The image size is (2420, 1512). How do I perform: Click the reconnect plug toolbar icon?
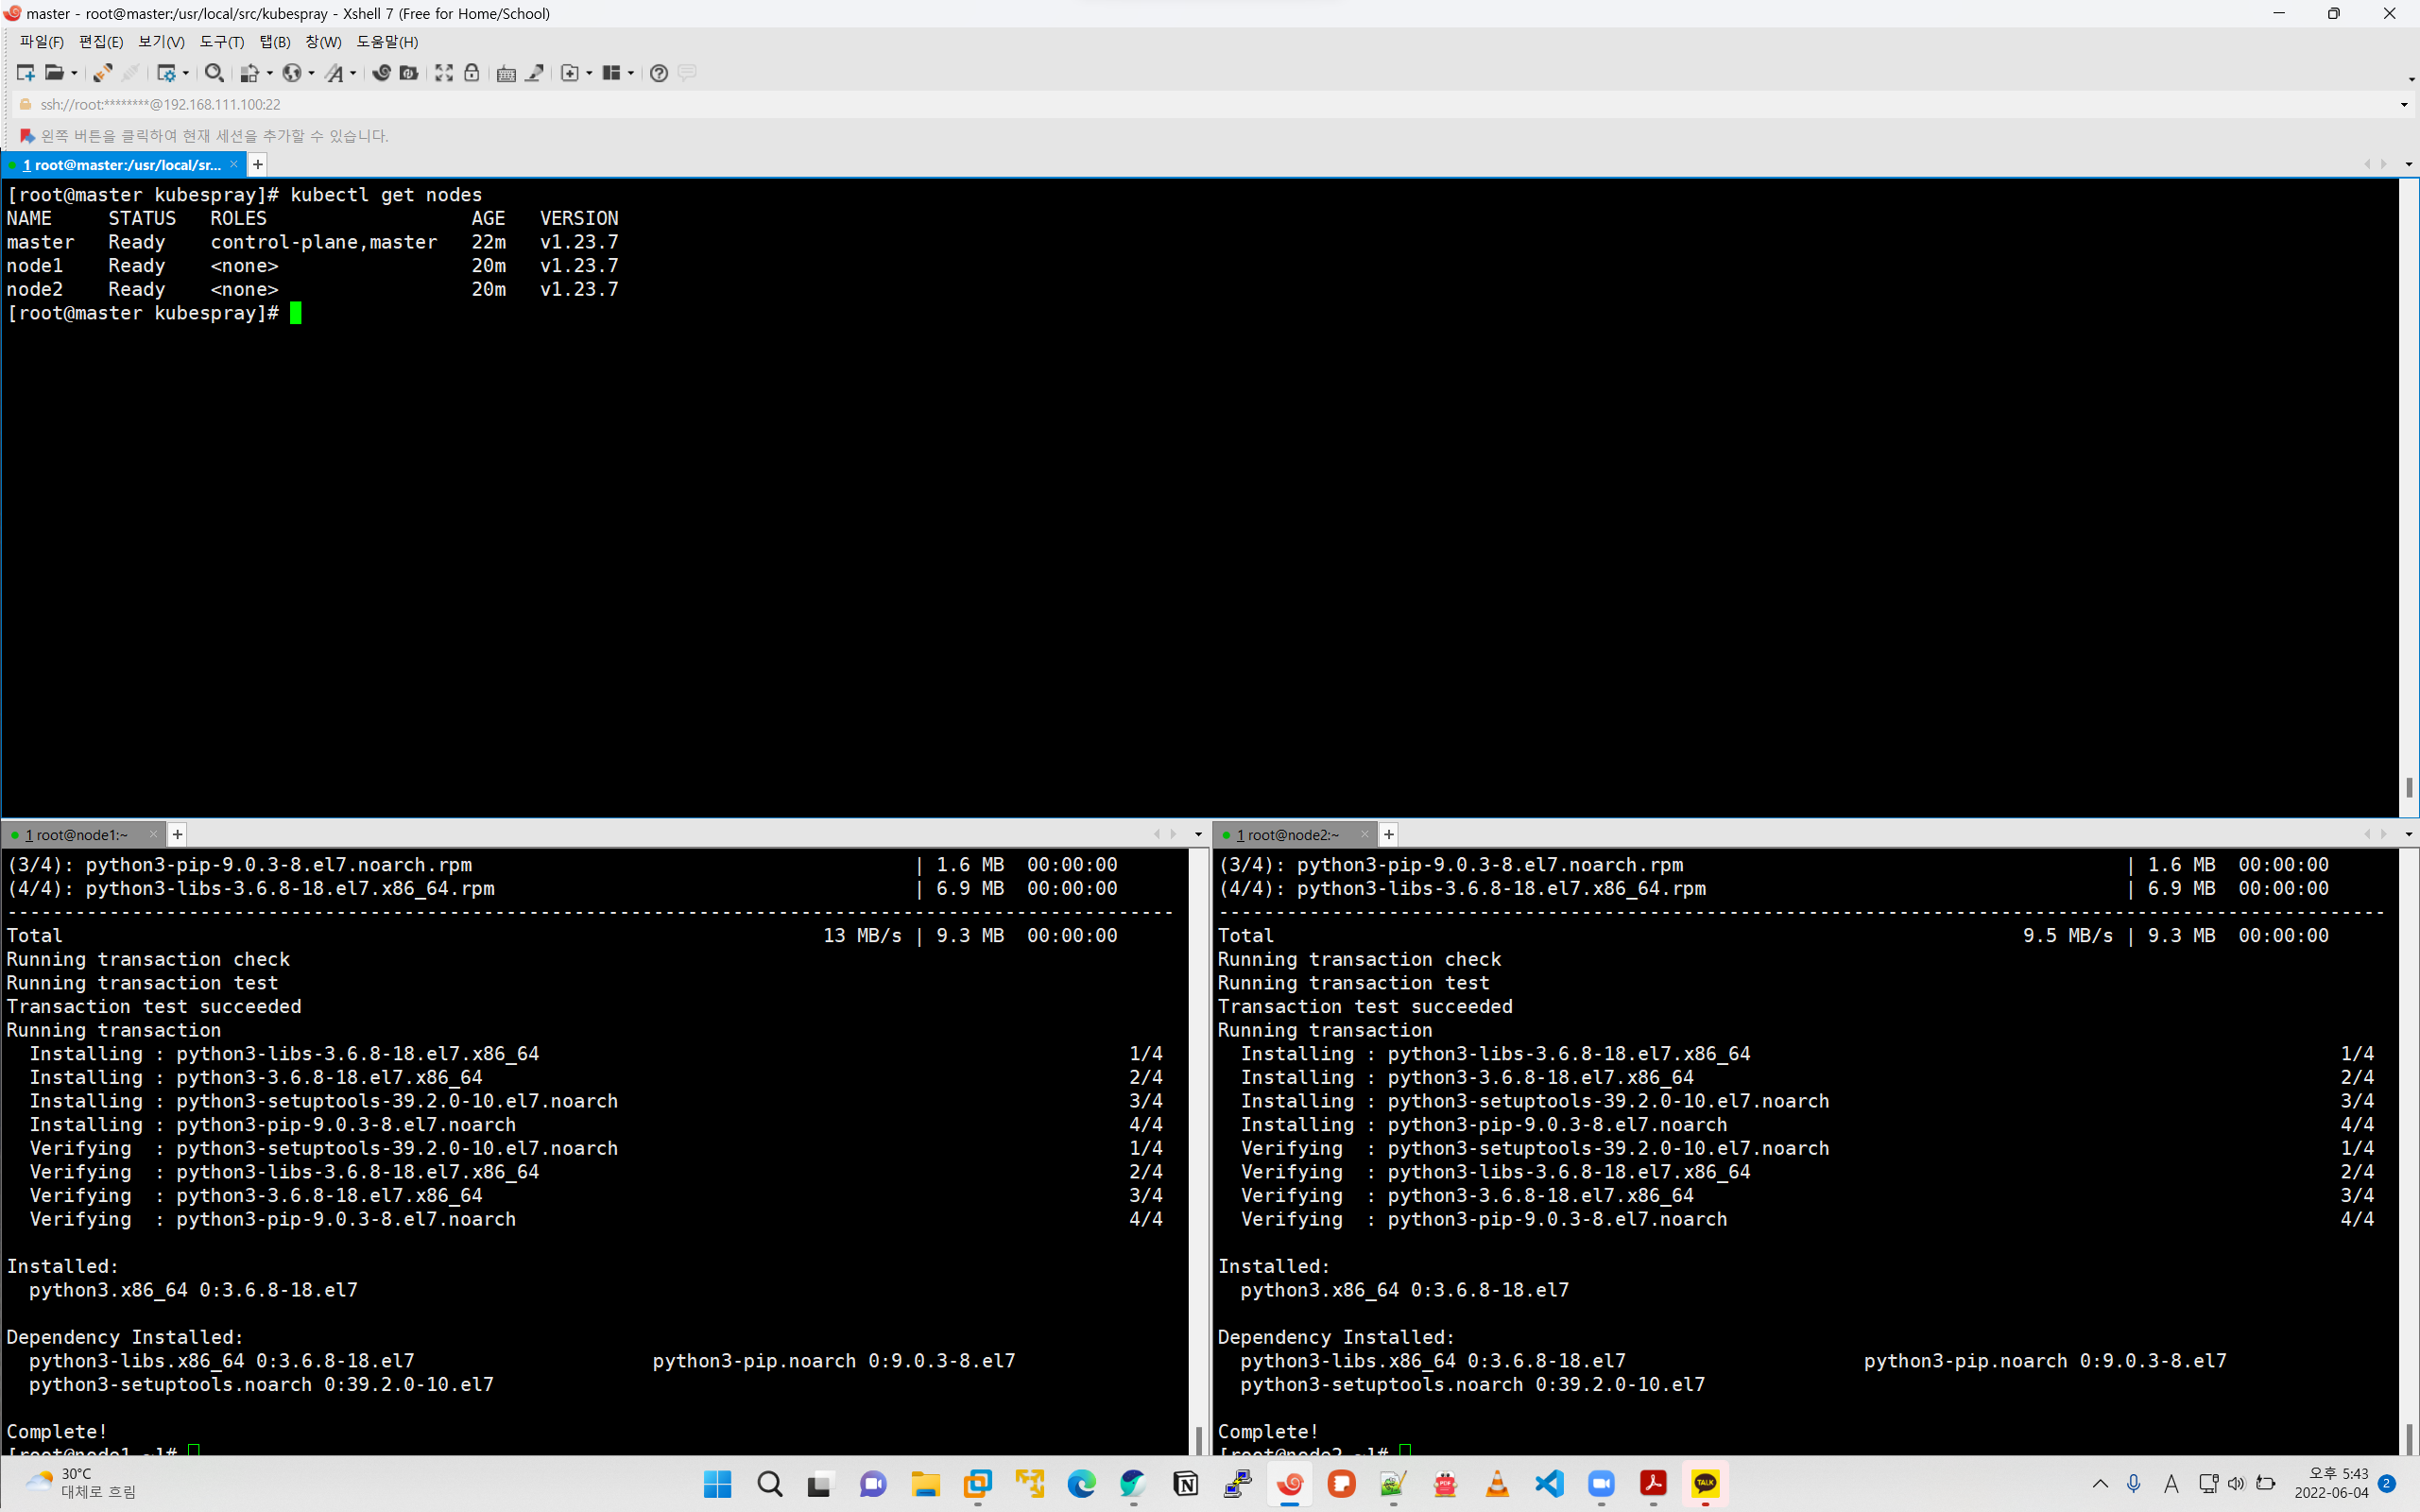[x=102, y=73]
